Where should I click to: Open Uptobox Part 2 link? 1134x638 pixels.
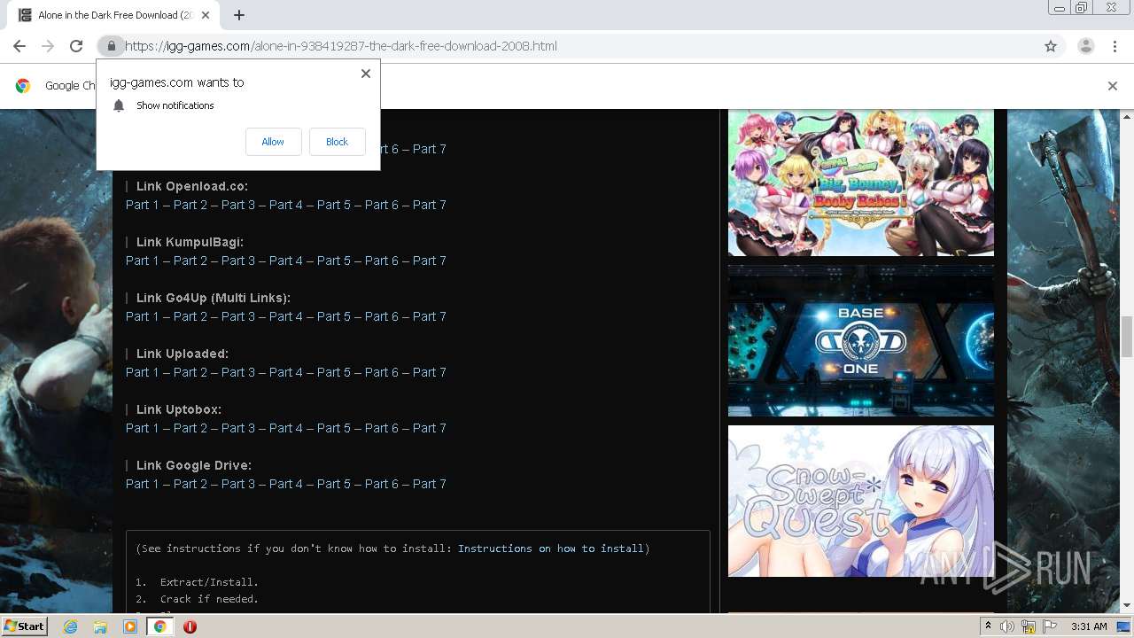pyautogui.click(x=190, y=428)
